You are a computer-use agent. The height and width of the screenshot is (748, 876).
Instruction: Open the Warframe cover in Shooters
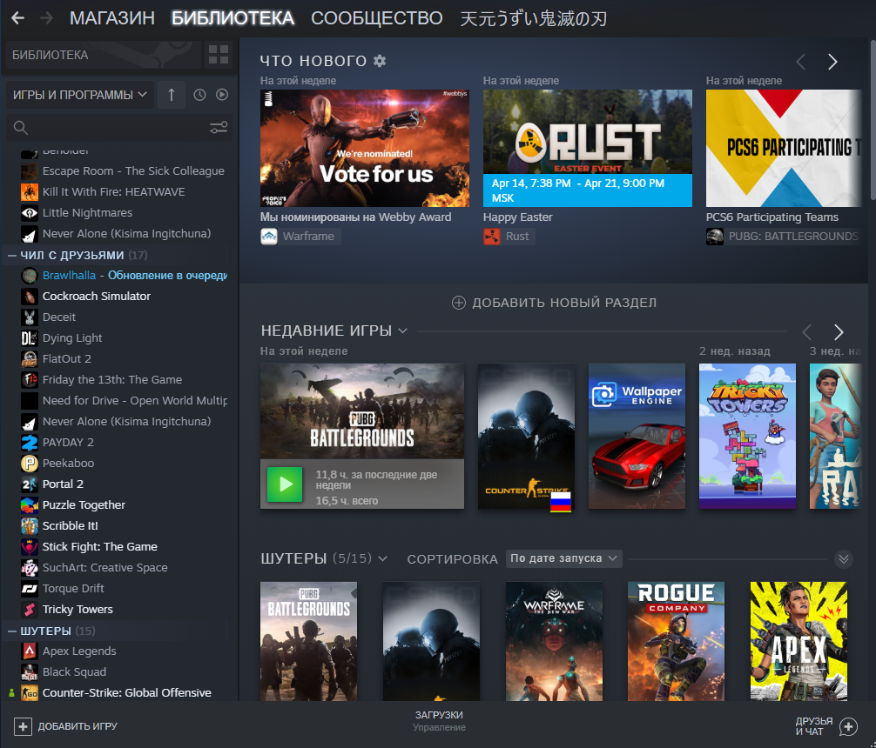pyautogui.click(x=554, y=641)
